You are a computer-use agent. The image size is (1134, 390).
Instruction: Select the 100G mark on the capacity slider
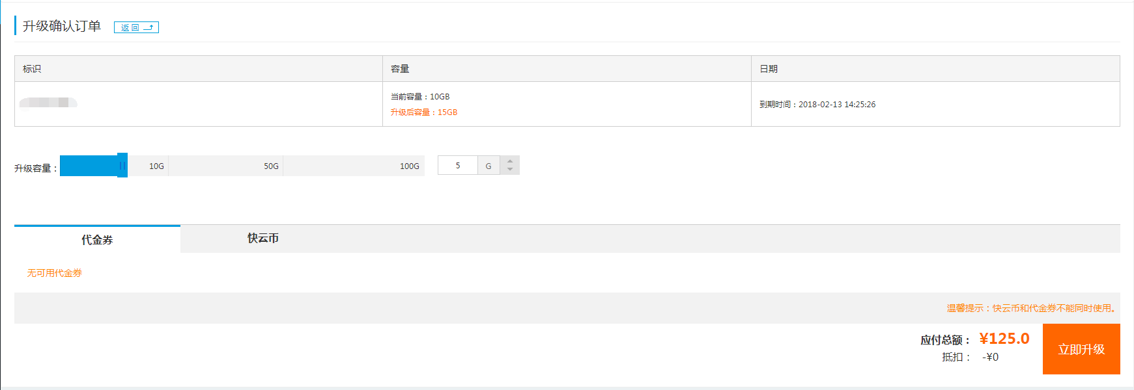point(410,166)
